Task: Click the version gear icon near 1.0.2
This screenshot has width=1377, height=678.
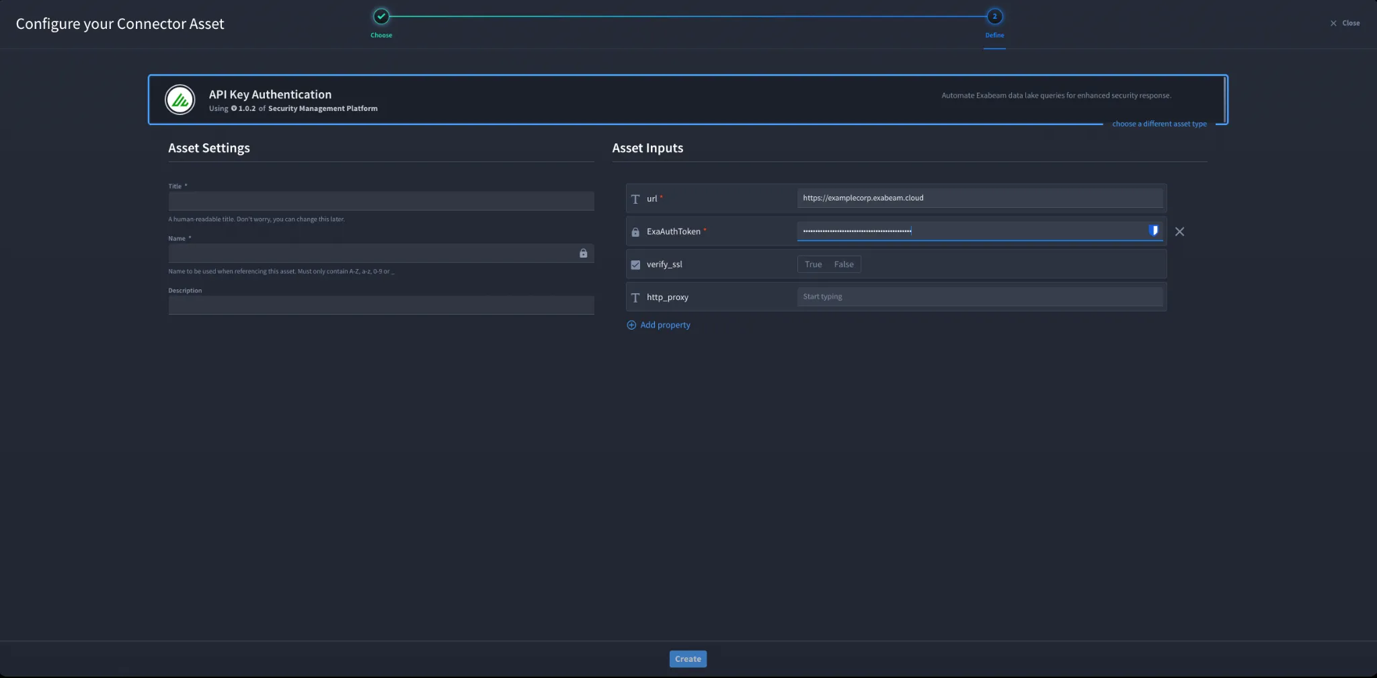Action: tap(234, 108)
